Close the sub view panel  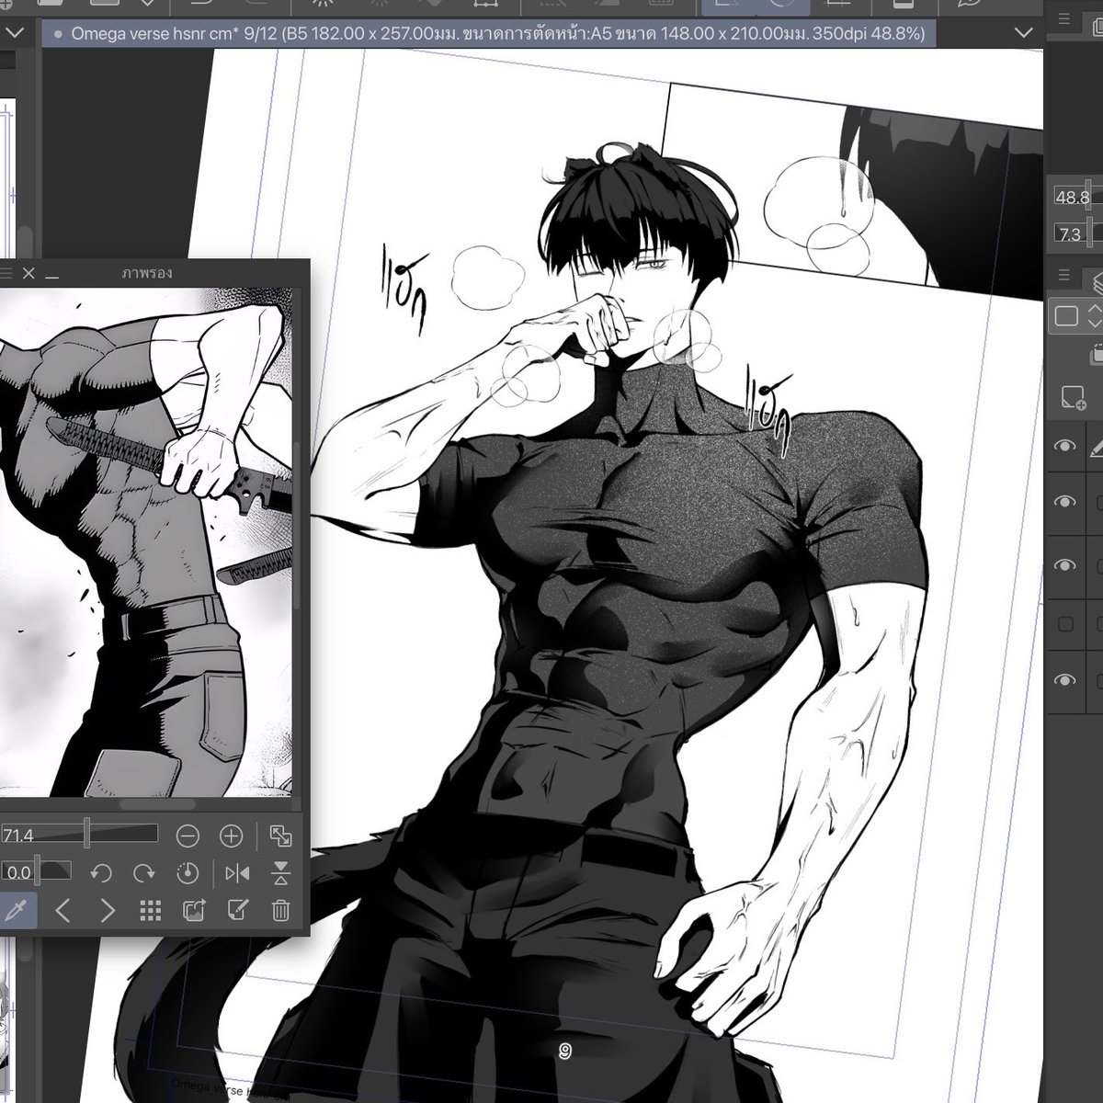click(28, 274)
